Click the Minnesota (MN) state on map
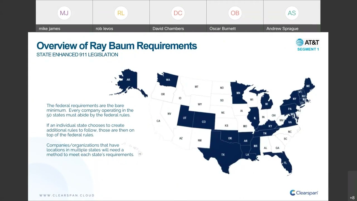Image resolution: width=357 pixels, height=201 pixels. tap(238, 93)
